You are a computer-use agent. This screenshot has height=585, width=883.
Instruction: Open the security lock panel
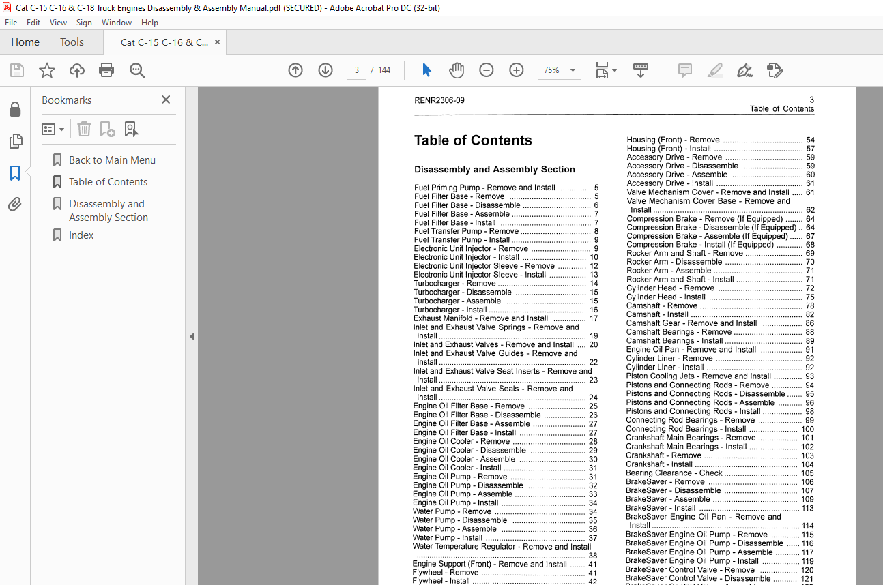pos(15,110)
